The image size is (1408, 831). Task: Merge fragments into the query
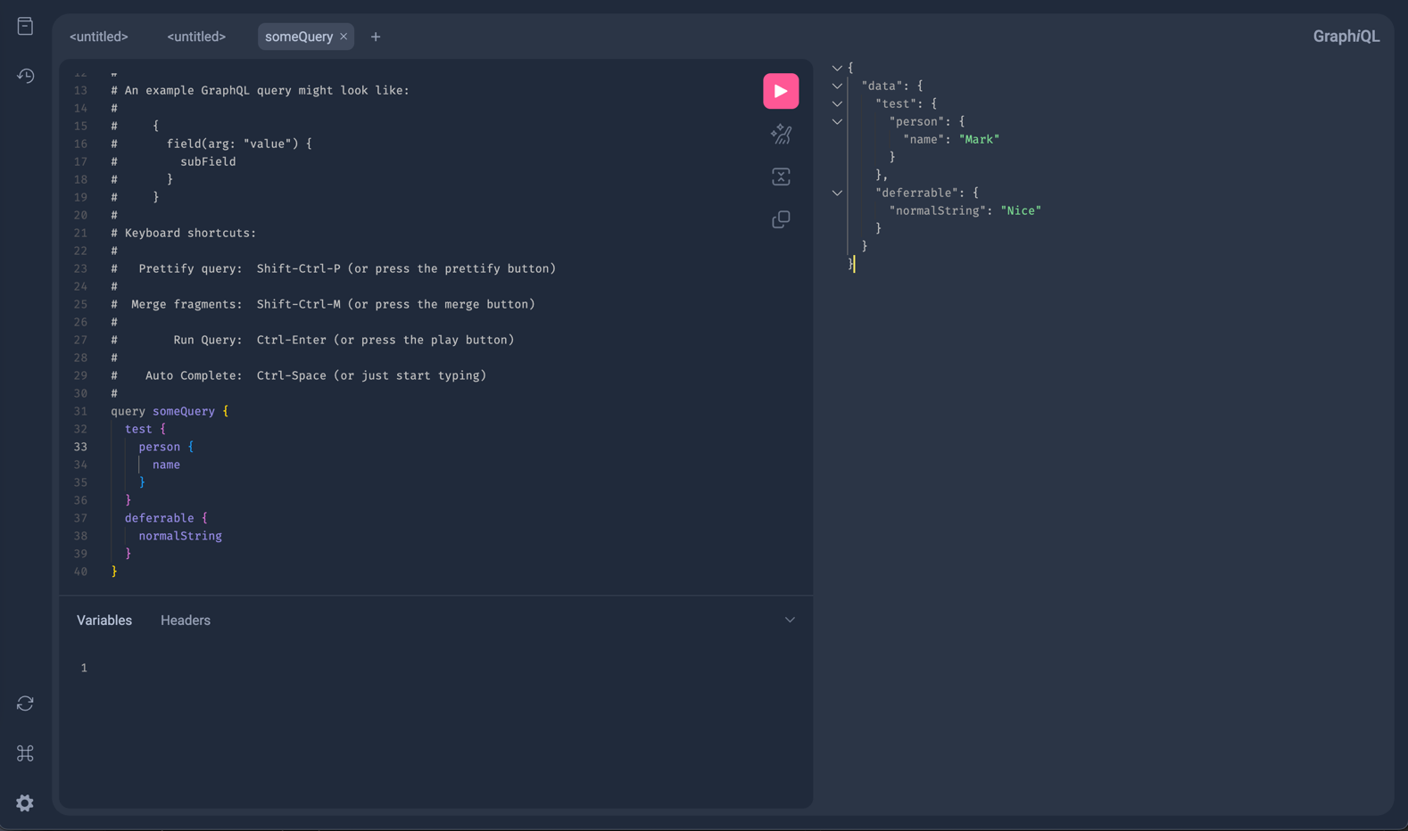[781, 177]
